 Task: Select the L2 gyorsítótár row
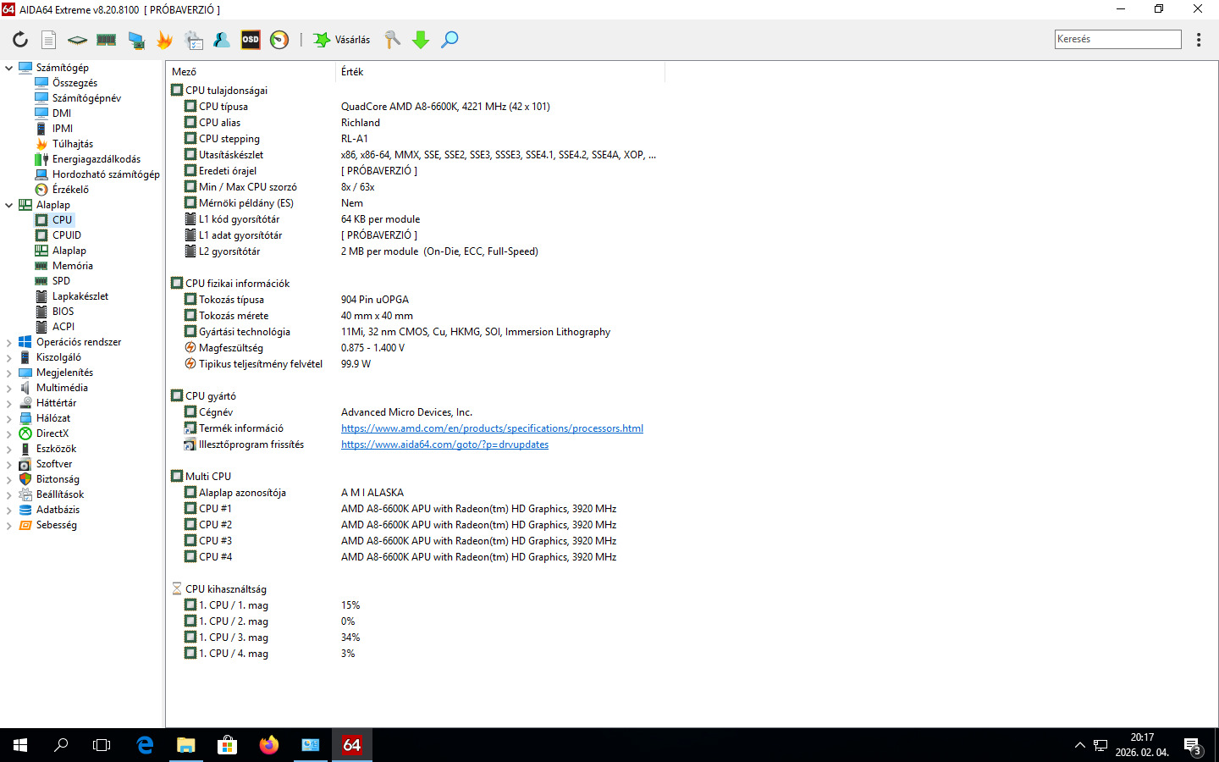point(415,251)
